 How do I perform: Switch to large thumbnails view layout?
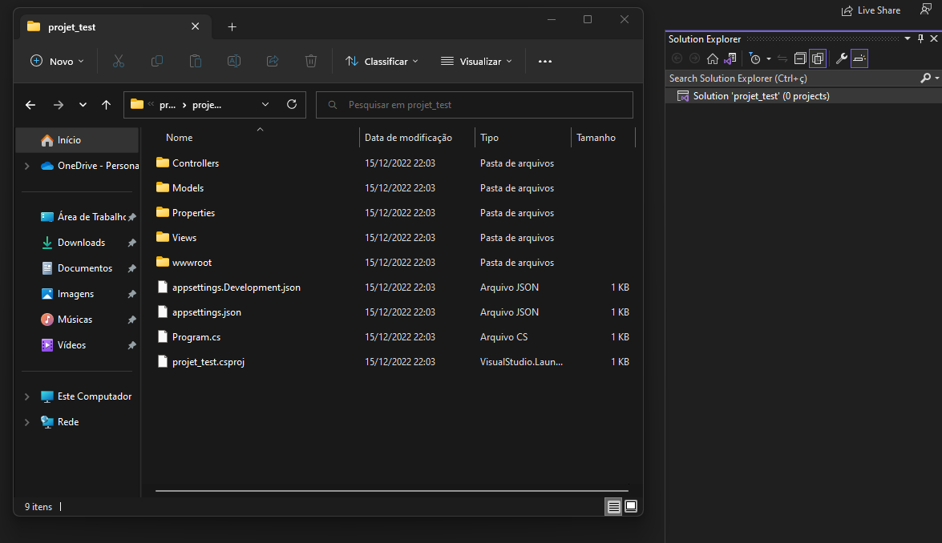point(631,506)
